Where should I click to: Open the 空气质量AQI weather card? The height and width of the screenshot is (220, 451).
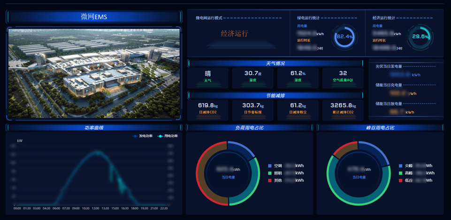(x=343, y=77)
